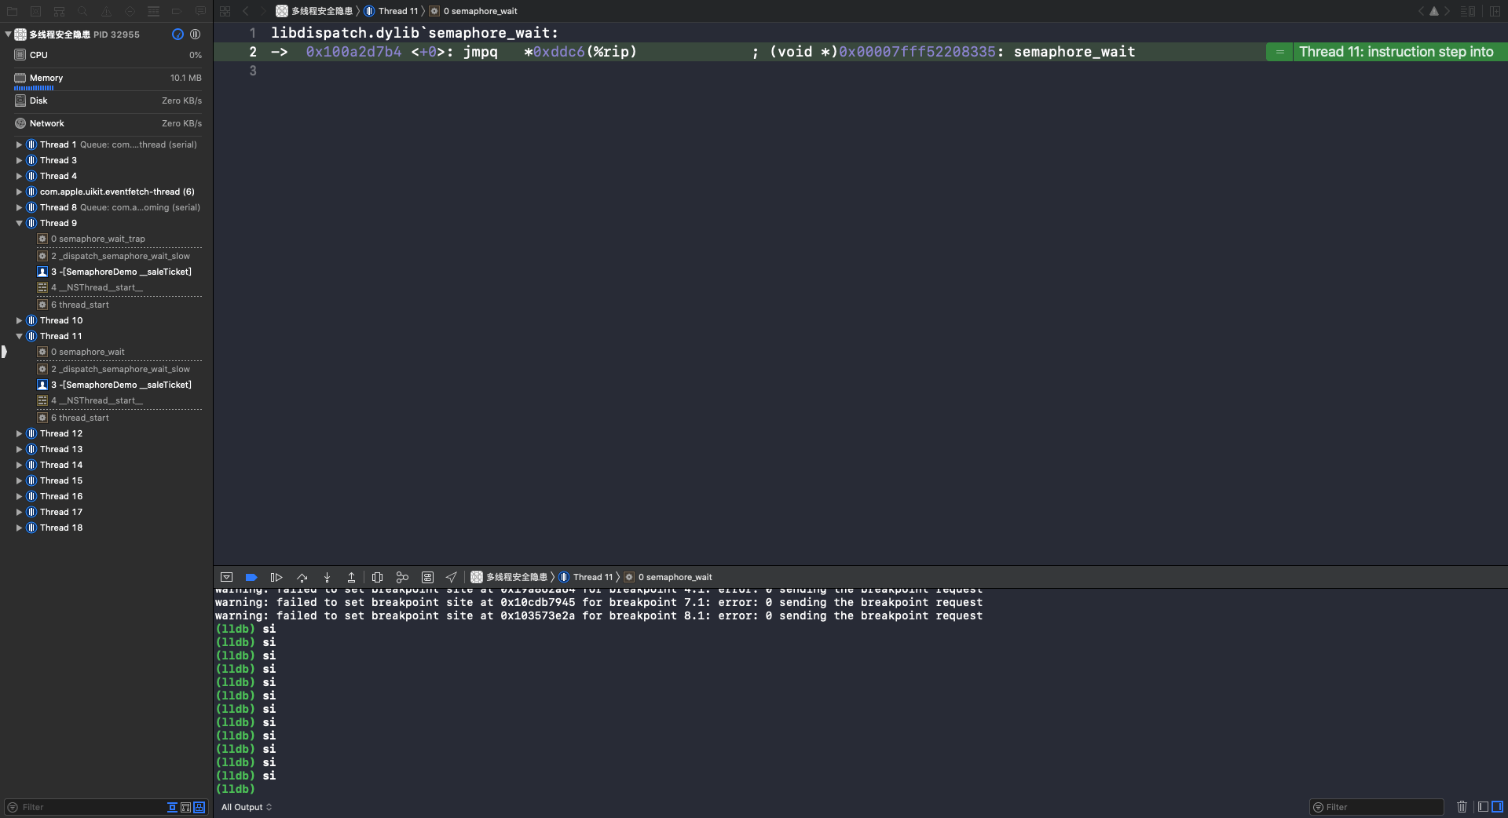Click 0 semaphore_wait in editor jump bar
This screenshot has width=1508, height=818.
point(474,11)
